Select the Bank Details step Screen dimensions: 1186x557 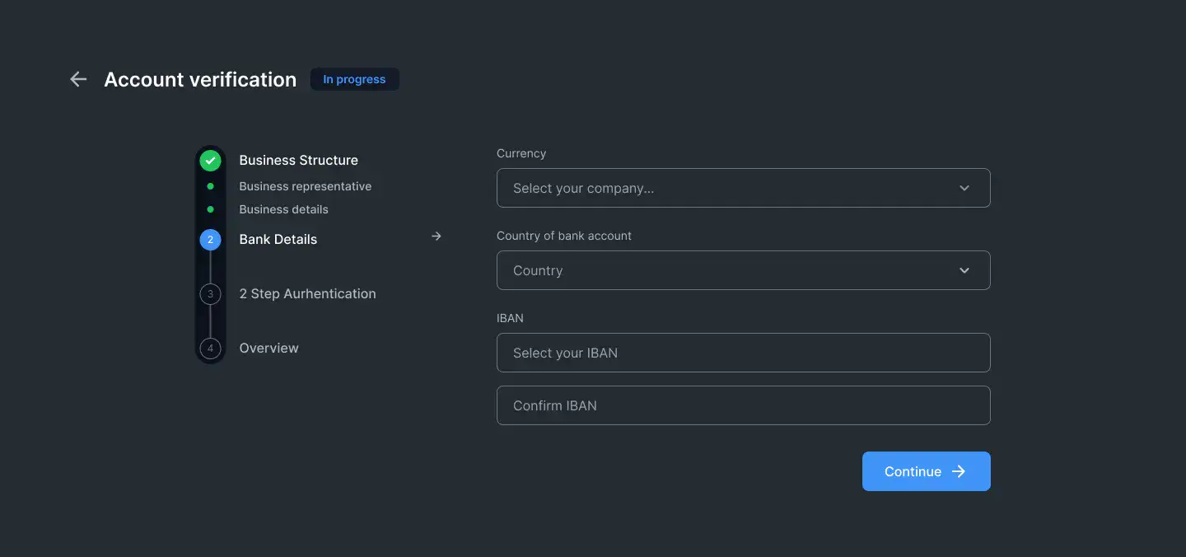(x=278, y=239)
